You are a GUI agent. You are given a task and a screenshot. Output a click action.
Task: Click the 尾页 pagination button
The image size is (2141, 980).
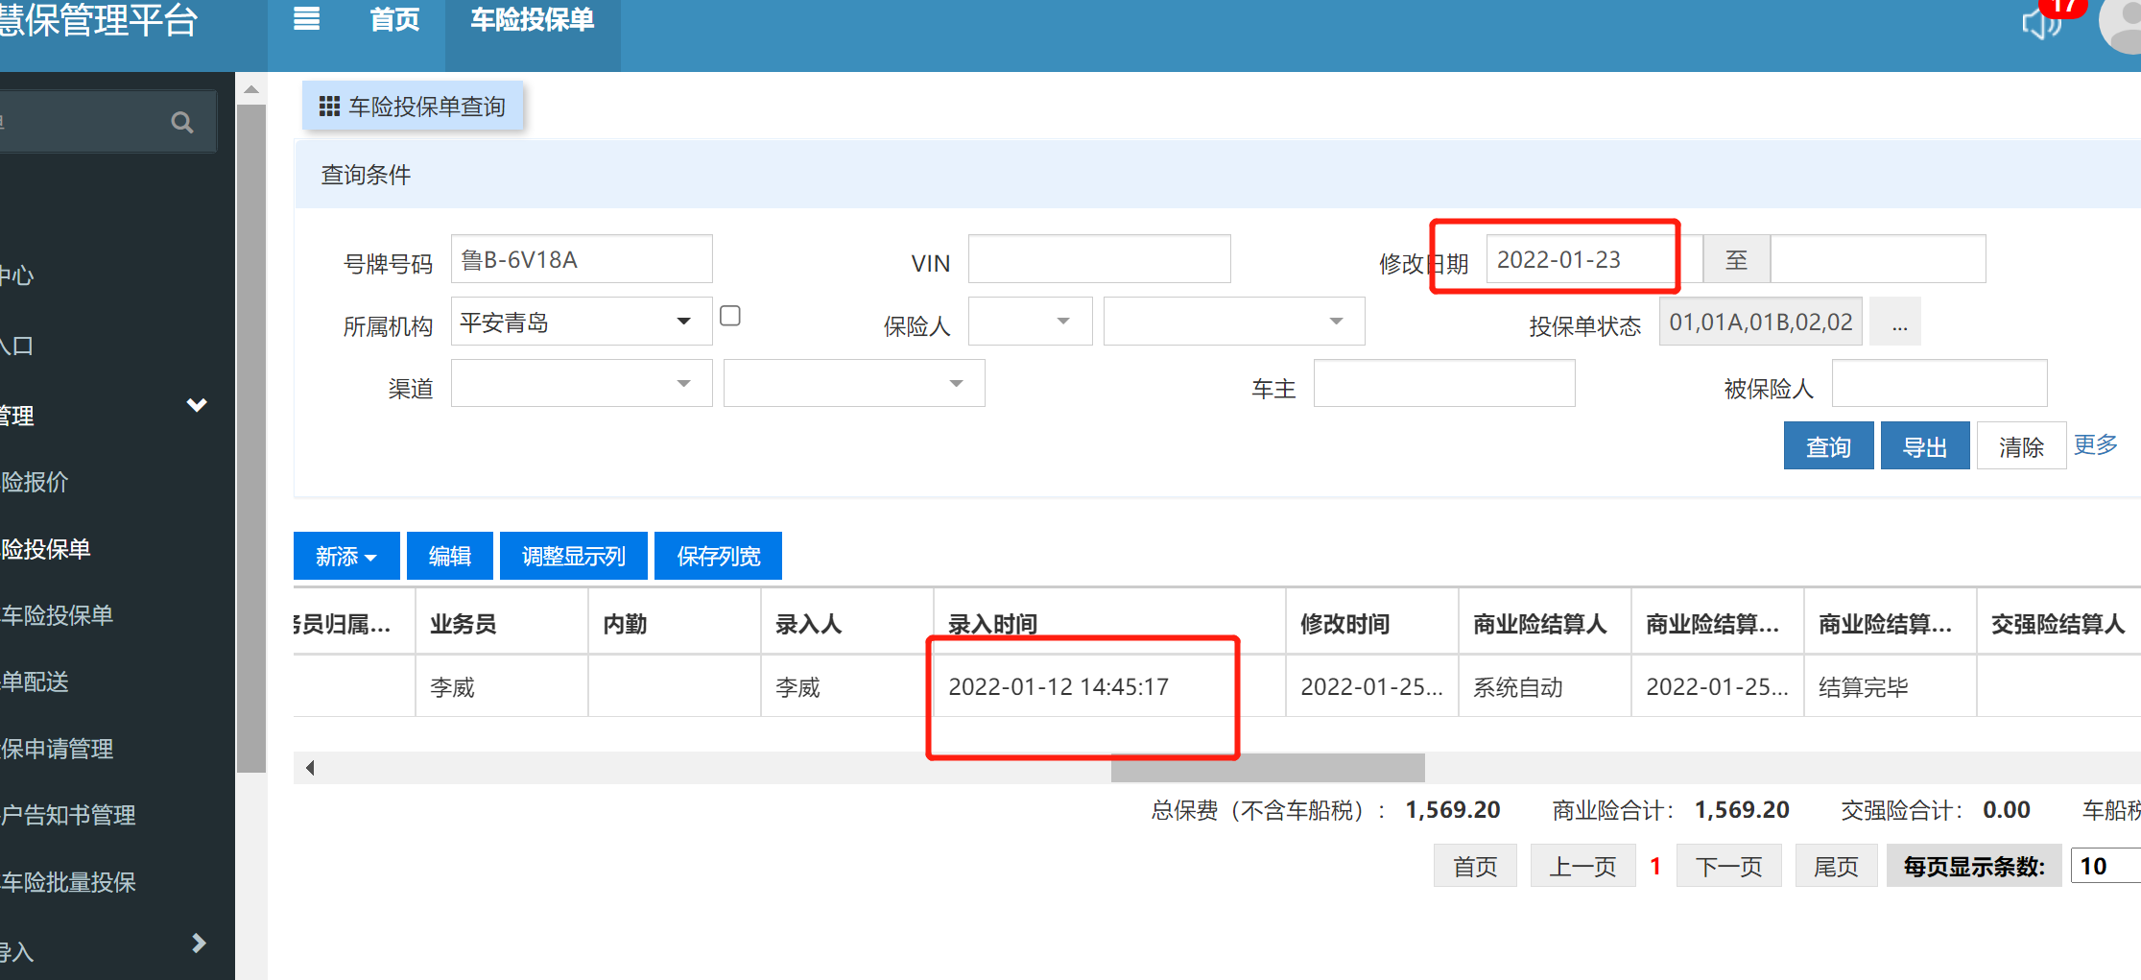click(1837, 867)
